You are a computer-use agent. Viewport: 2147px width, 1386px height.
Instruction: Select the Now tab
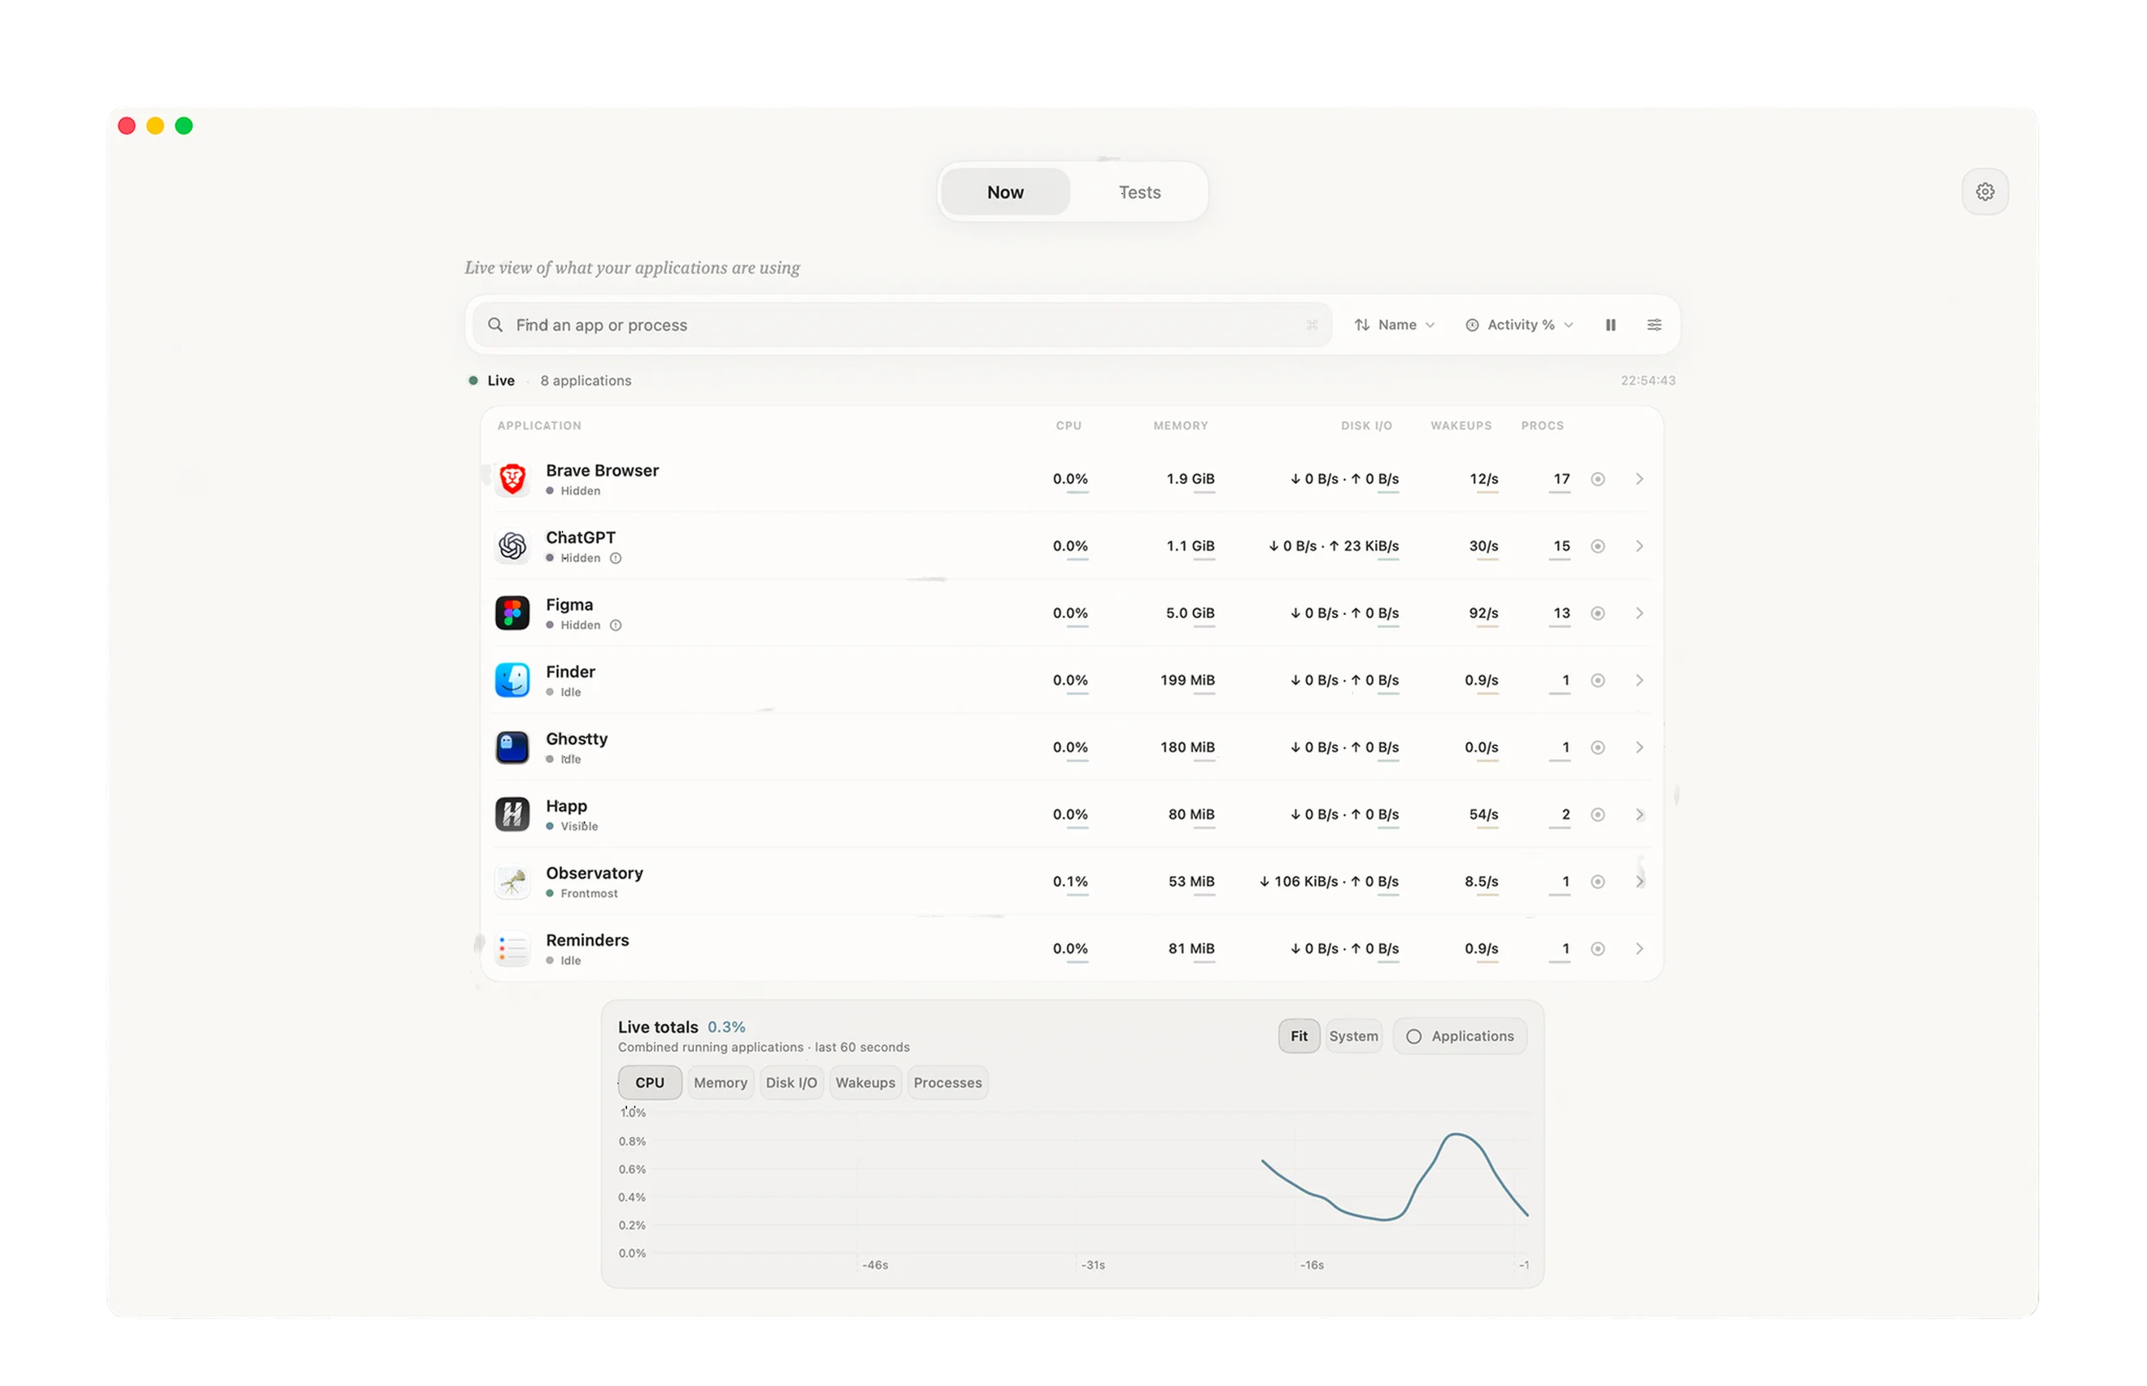(1005, 192)
